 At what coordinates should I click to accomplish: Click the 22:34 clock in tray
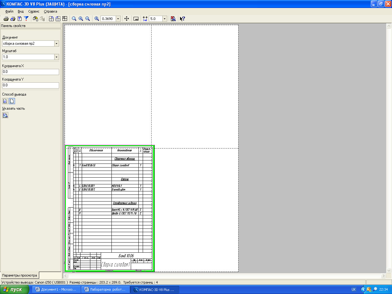tap(383, 289)
